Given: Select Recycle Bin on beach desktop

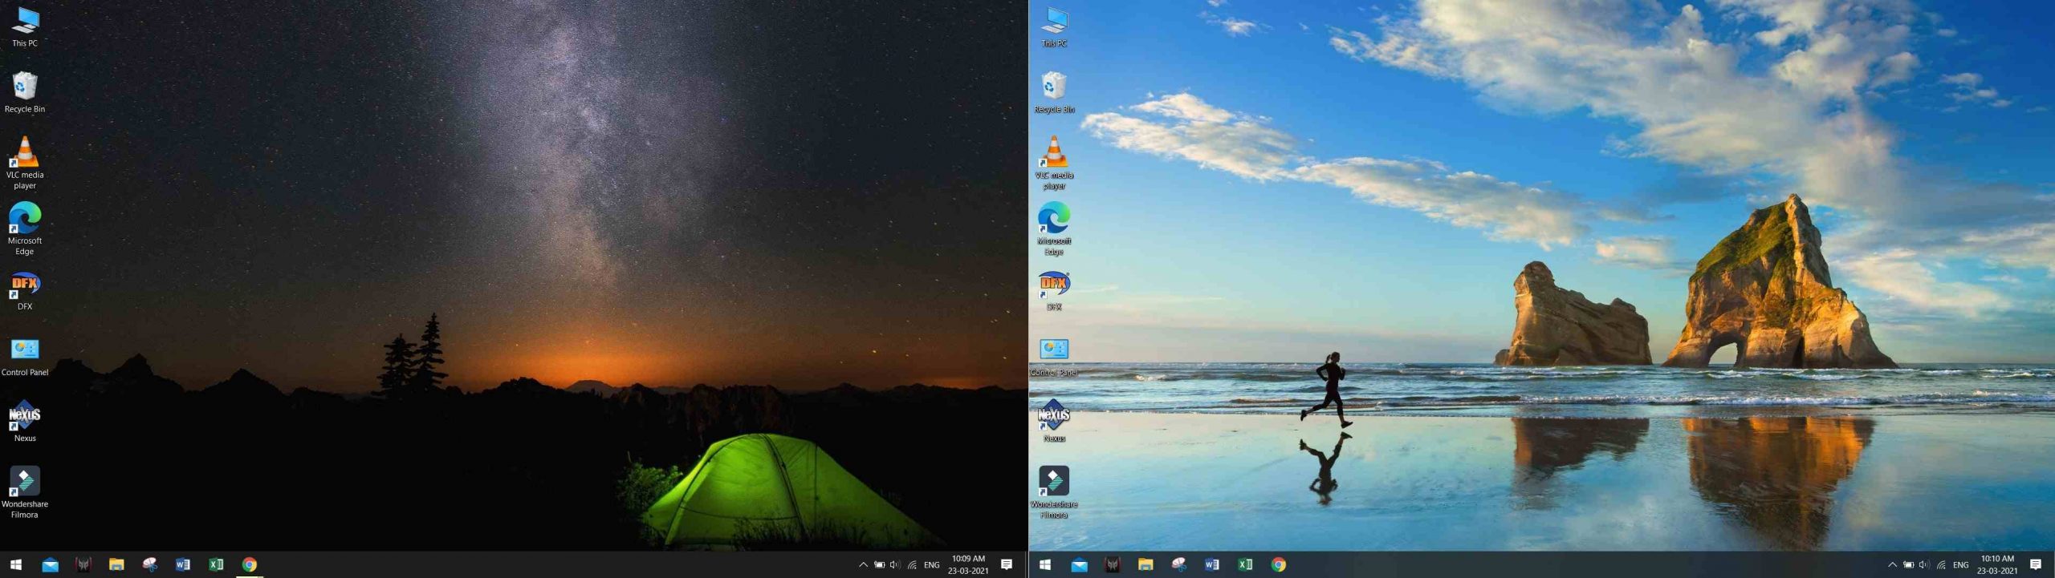Looking at the screenshot, I should click(1054, 92).
